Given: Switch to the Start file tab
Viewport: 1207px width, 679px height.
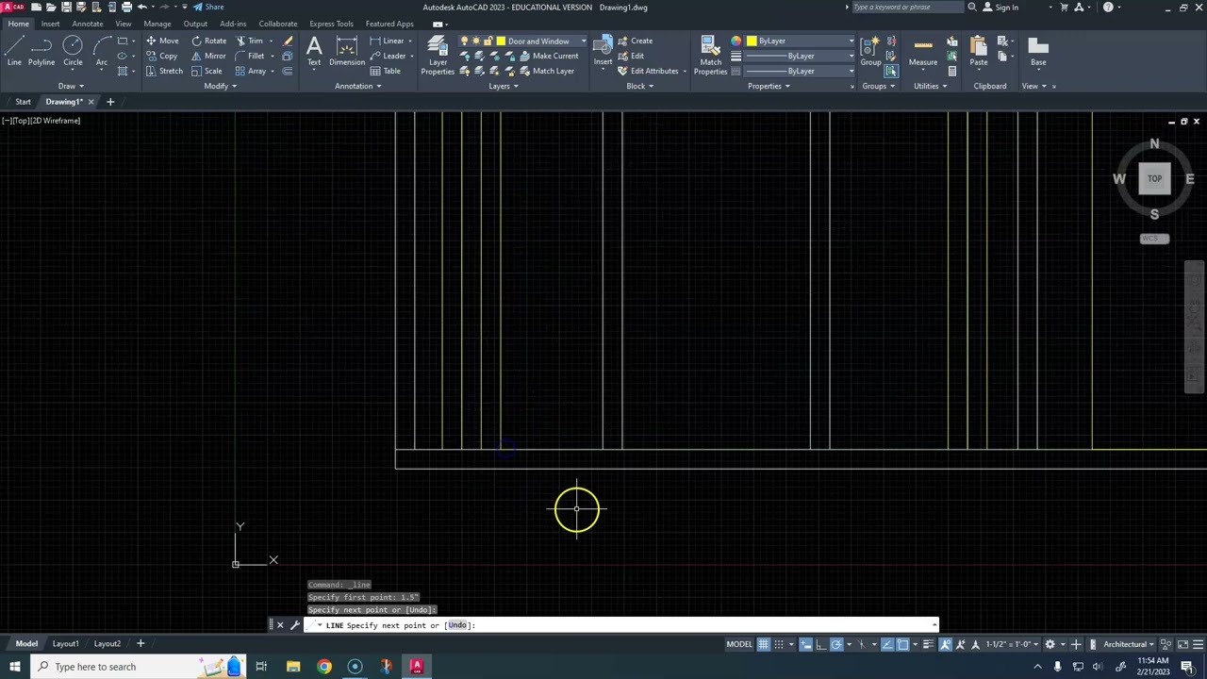Looking at the screenshot, I should click(x=23, y=101).
